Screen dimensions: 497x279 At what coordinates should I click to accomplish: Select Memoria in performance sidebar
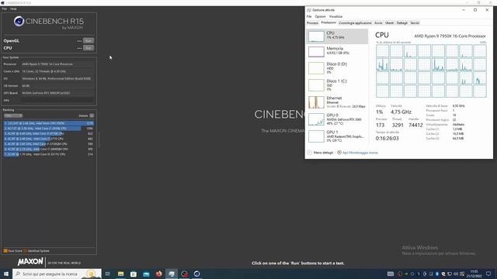tap(337, 51)
